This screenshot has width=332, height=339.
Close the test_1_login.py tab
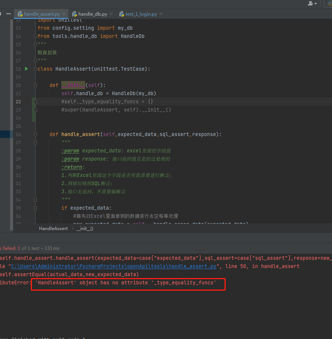[x=161, y=14]
